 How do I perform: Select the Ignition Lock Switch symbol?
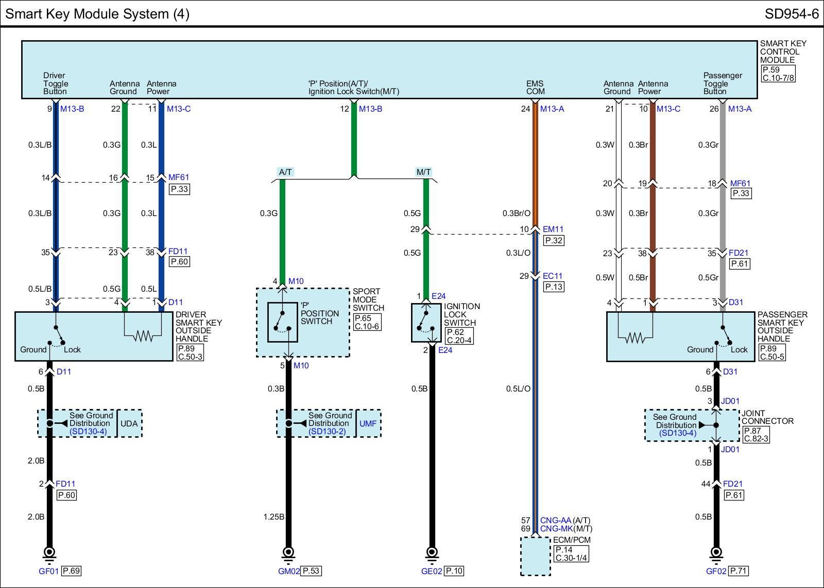click(x=426, y=323)
